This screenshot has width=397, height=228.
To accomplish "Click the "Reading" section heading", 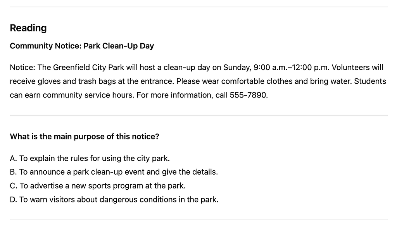I will (x=28, y=28).
